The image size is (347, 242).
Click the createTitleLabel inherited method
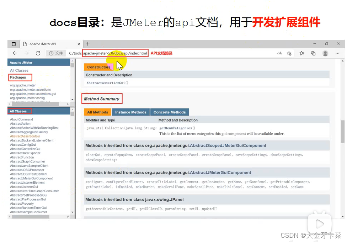coord(161,182)
